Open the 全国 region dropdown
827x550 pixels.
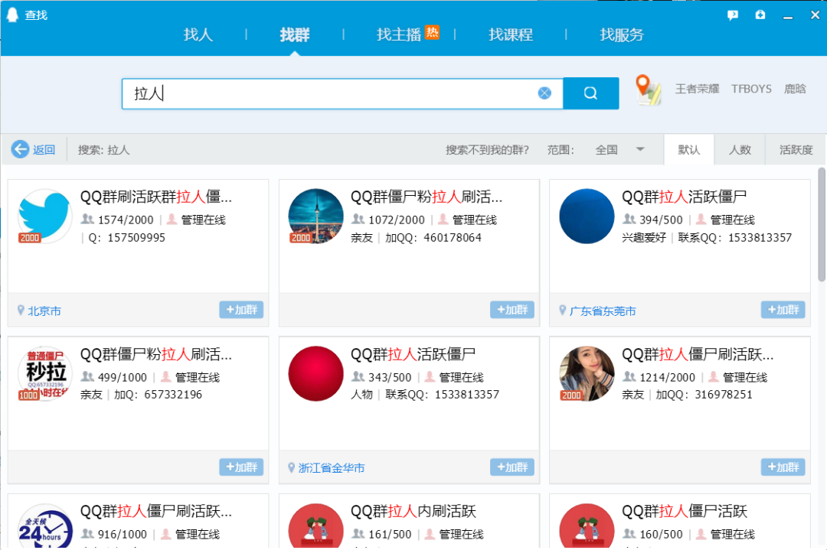pos(613,149)
